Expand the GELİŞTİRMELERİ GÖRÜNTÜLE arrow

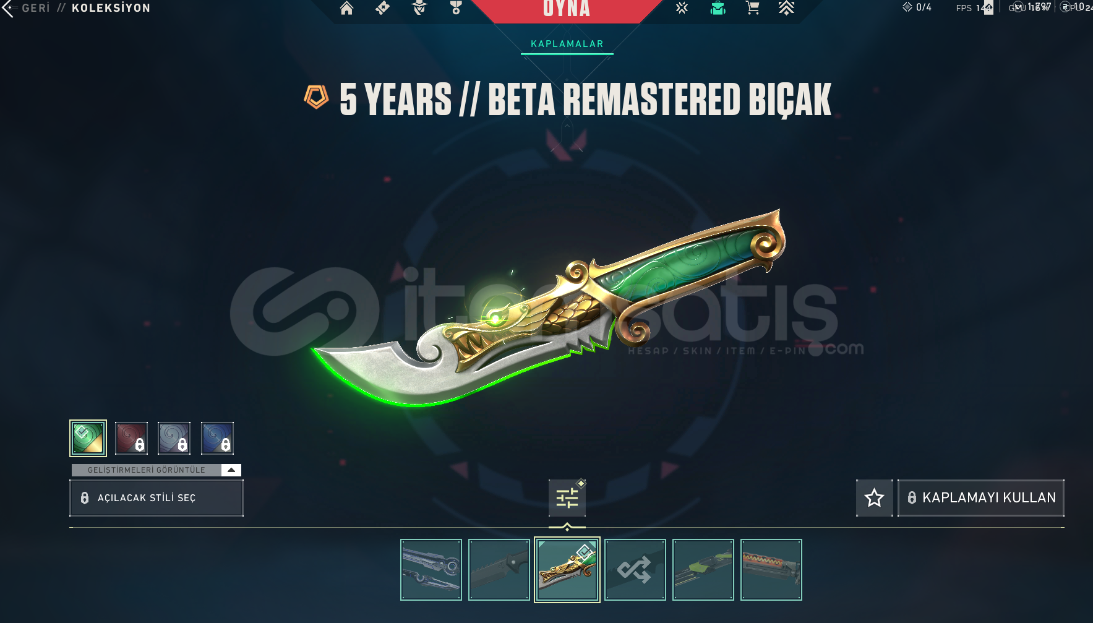pyautogui.click(x=231, y=470)
